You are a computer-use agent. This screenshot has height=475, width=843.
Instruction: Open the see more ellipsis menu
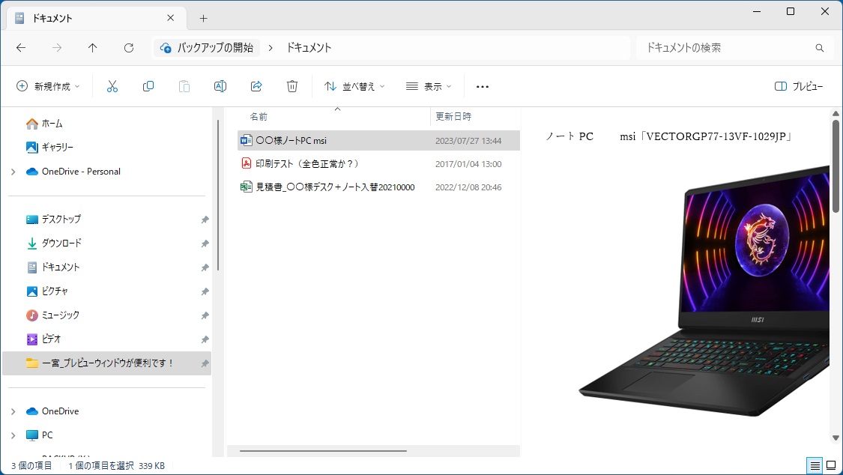pyautogui.click(x=483, y=86)
